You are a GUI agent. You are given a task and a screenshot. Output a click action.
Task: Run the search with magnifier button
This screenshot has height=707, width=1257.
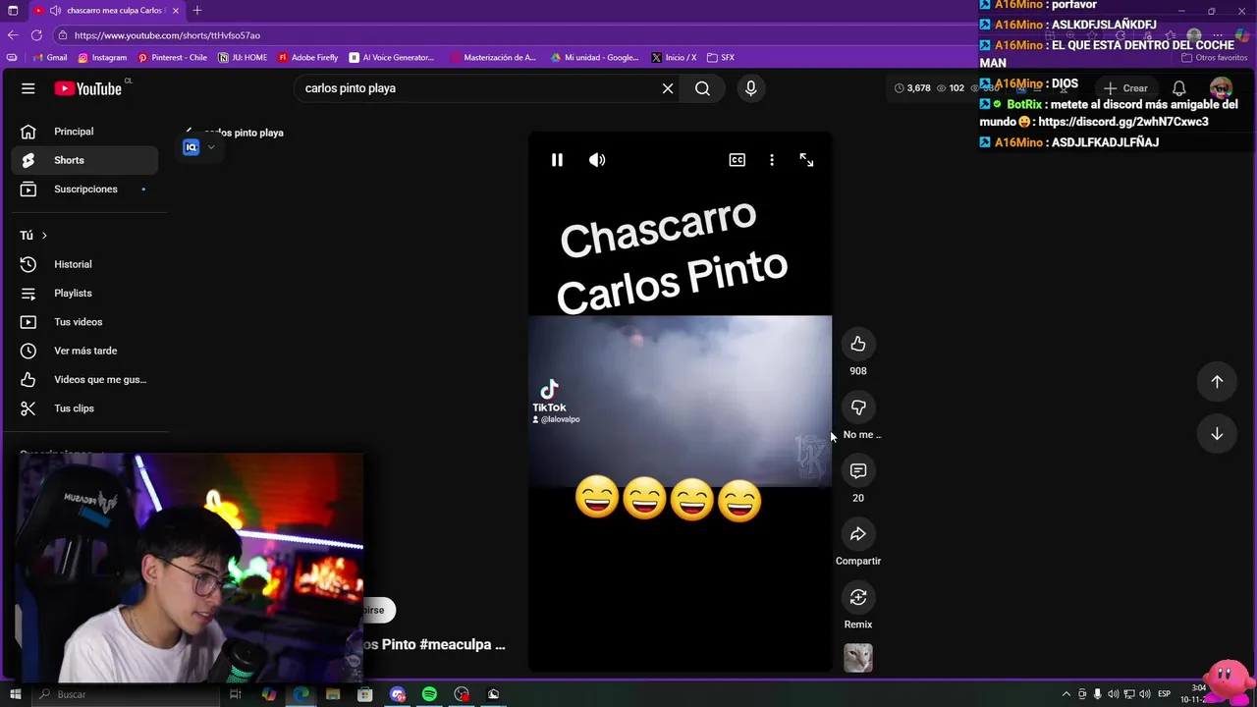click(x=702, y=88)
